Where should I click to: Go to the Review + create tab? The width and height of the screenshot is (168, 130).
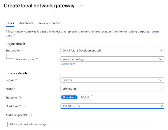[49, 23]
